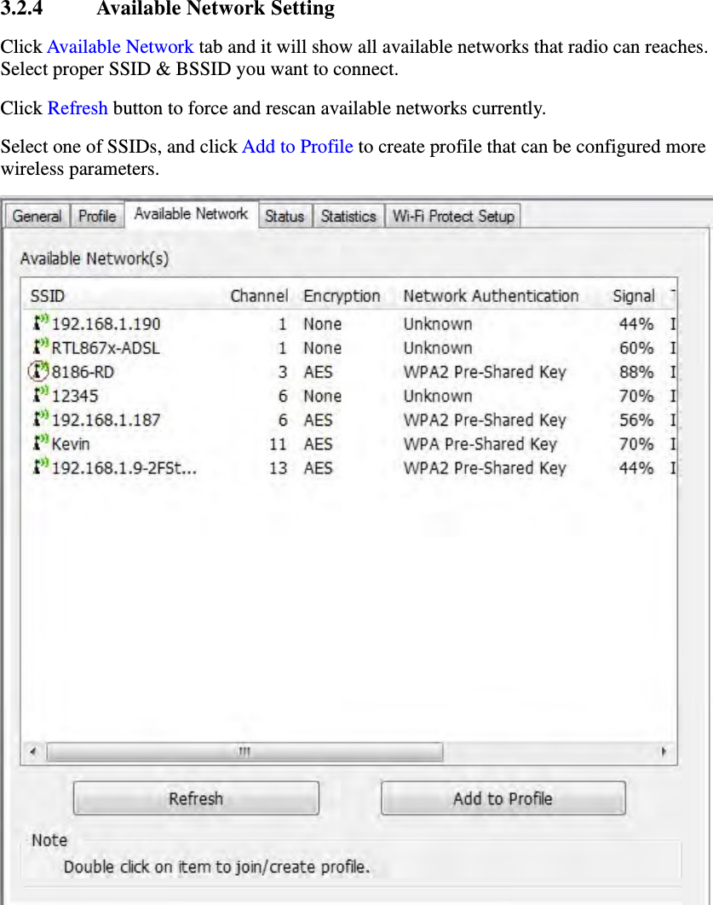Sort networks by clicking the SSID column header
The width and height of the screenshot is (713, 905).
click(47, 296)
